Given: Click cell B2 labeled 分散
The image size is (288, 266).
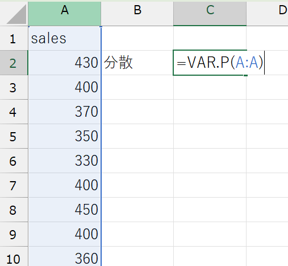Looking at the screenshot, I should coord(137,63).
